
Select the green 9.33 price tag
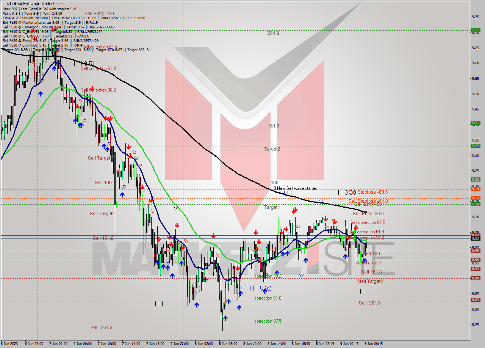[x=475, y=146]
